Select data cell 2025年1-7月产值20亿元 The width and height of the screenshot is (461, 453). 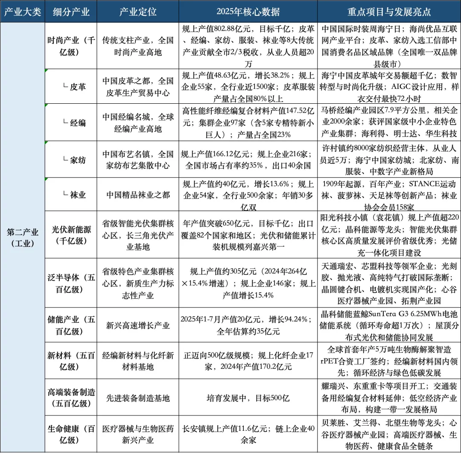tap(248, 325)
